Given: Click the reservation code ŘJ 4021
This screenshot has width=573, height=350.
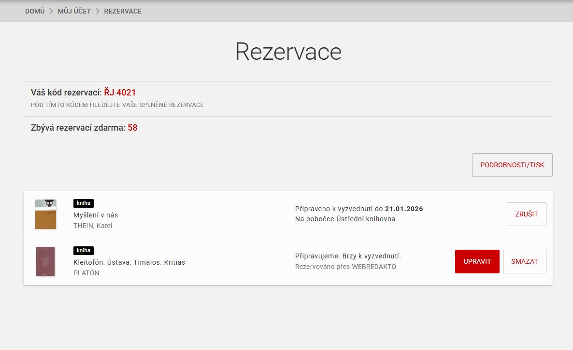Looking at the screenshot, I should pos(120,93).
